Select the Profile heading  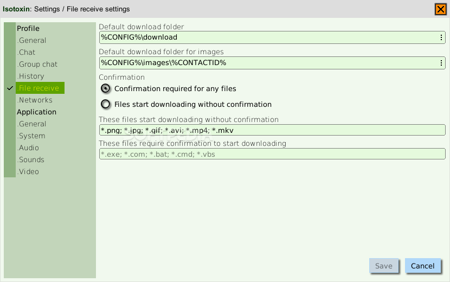[x=28, y=28]
